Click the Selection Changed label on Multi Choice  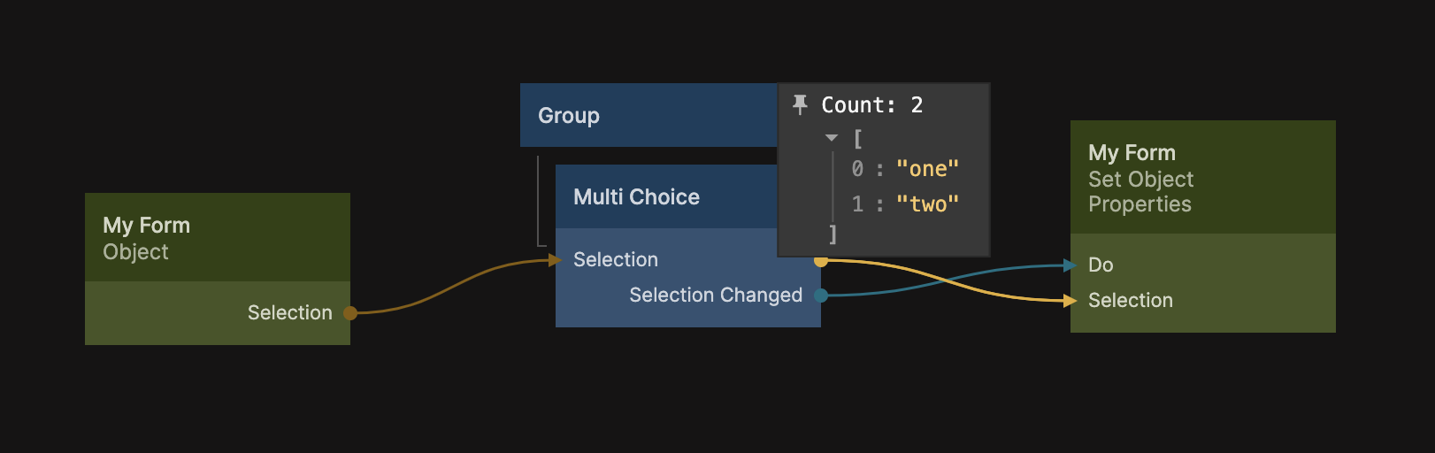tap(715, 295)
